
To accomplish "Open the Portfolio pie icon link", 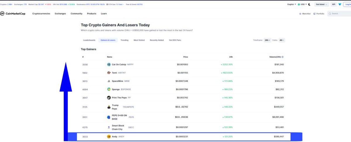I will point(319,14).
